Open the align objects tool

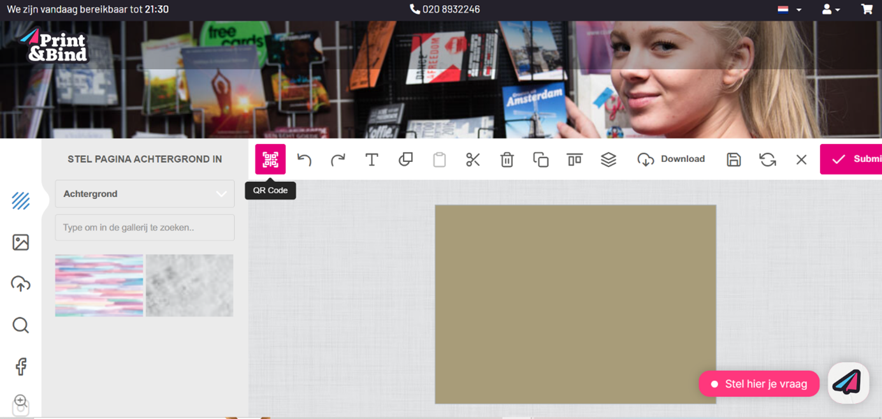(x=574, y=159)
